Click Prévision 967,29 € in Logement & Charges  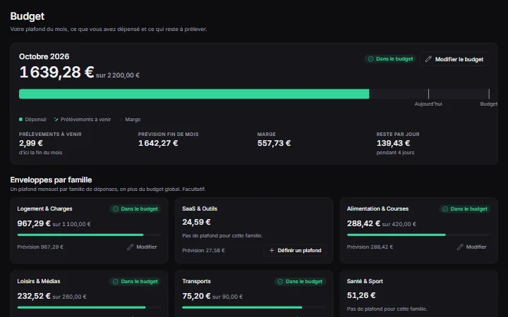click(x=40, y=247)
